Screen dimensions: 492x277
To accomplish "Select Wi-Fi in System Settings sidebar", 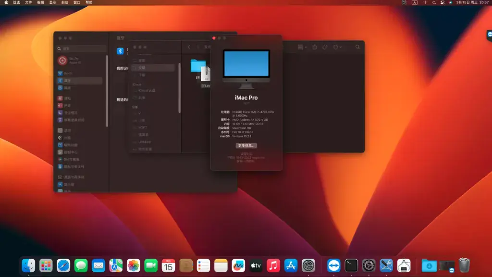I will (80, 73).
